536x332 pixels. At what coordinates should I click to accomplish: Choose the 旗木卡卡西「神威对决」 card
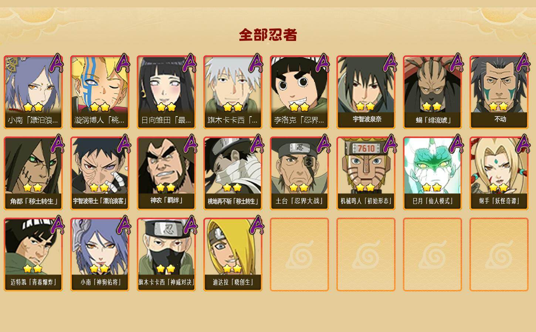click(166, 255)
